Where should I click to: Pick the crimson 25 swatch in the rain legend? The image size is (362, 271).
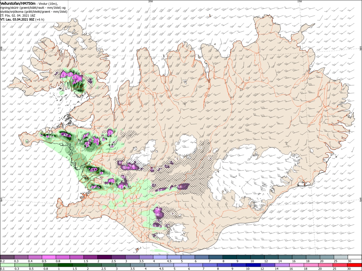[x=340, y=265]
